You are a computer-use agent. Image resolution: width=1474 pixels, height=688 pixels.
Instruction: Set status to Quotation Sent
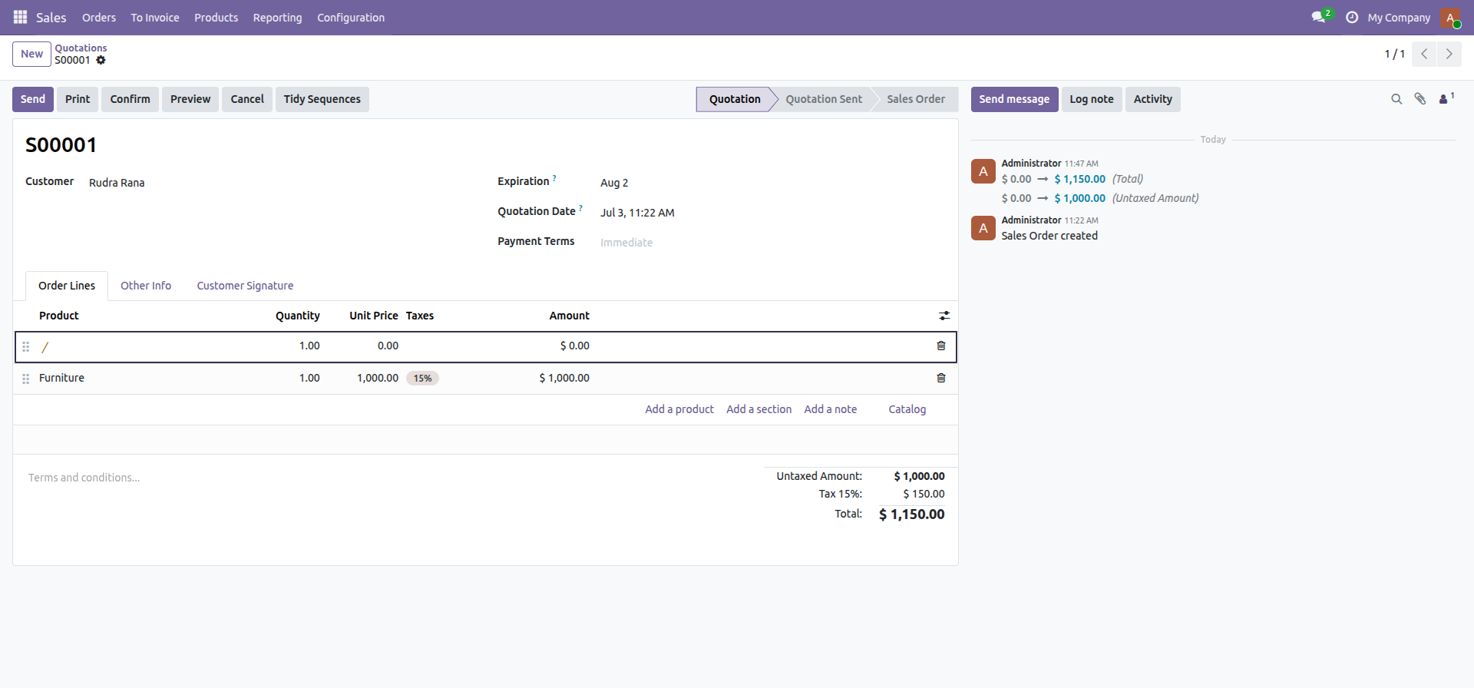(824, 99)
